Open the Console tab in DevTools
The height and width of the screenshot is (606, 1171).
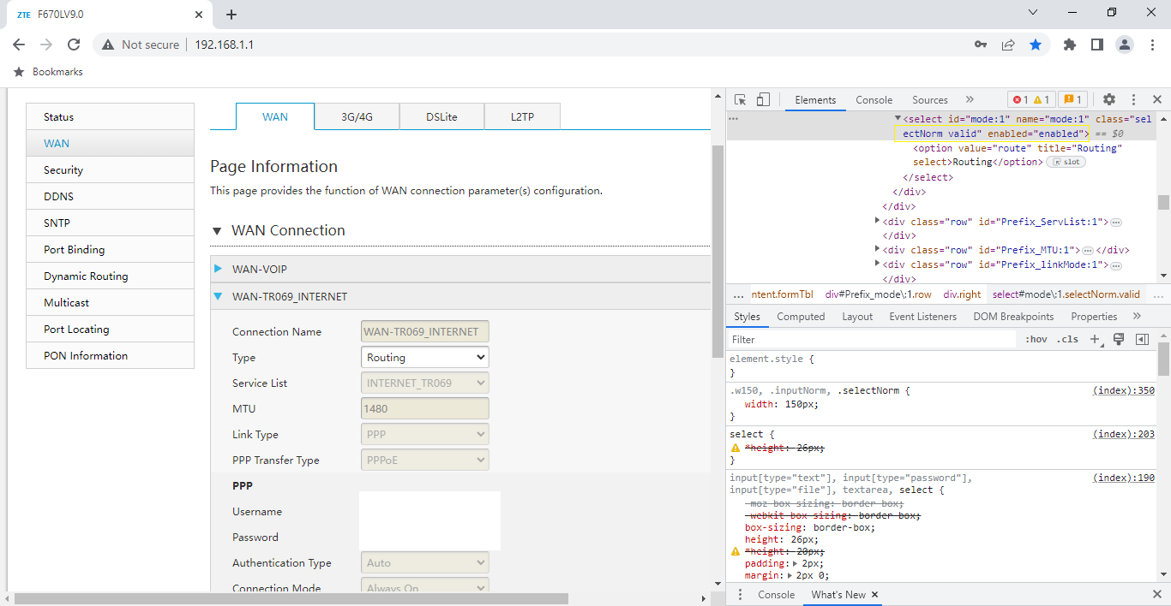[874, 100]
